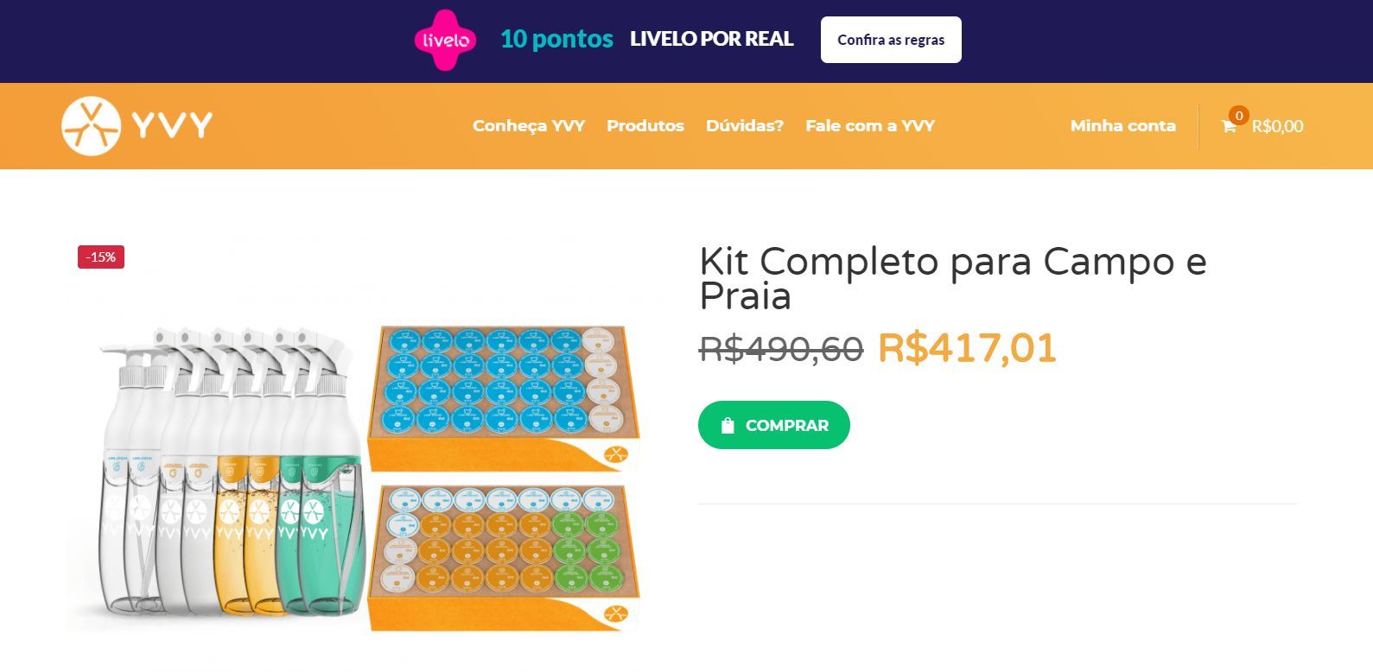The image size is (1373, 672).
Task: Click the R$0,00 cart total
Action: 1277,126
